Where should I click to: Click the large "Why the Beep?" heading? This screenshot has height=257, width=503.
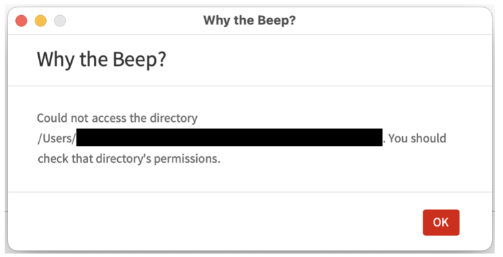(101, 59)
